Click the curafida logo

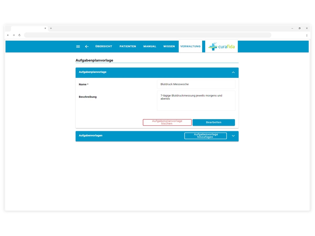coord(222,46)
